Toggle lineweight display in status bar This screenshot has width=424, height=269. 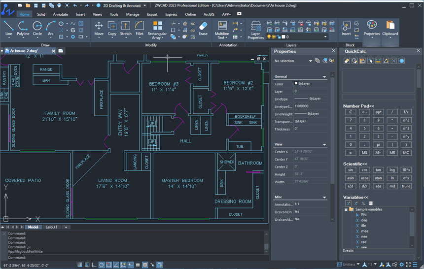(138, 265)
